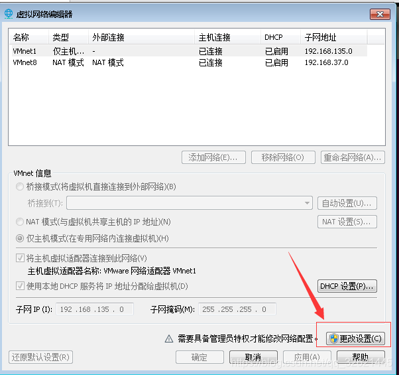
Task: Click the 子网 IP input field
Action: point(95,309)
